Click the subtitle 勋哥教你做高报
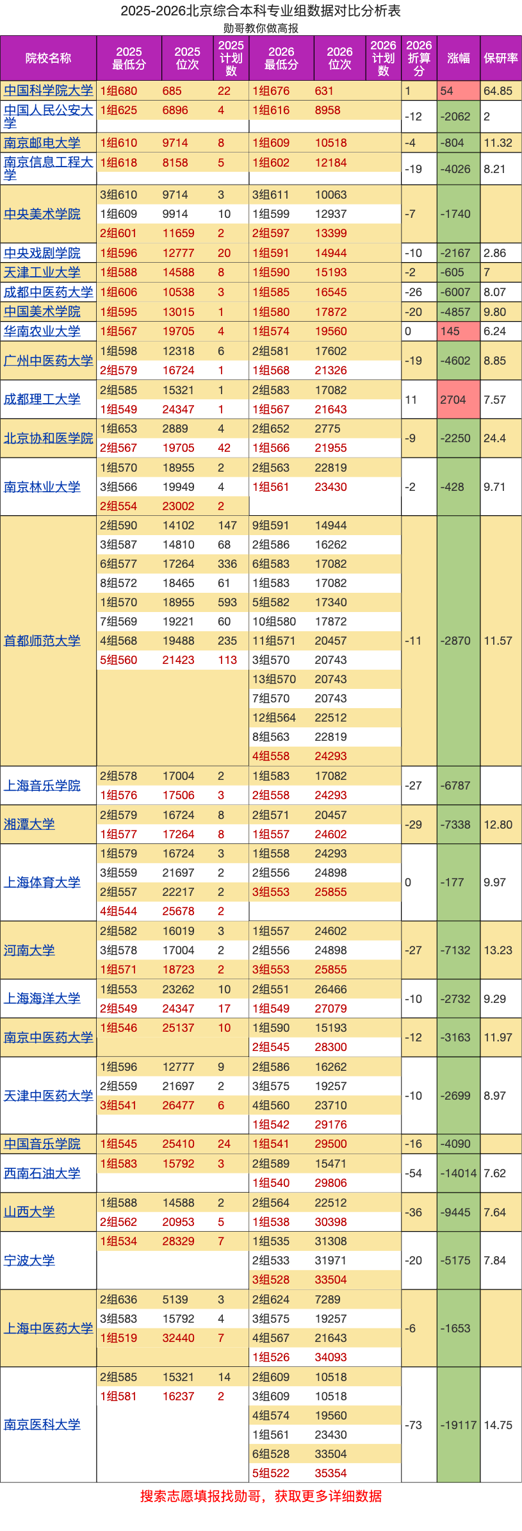Image resolution: width=522 pixels, height=1531 pixels. tap(261, 28)
